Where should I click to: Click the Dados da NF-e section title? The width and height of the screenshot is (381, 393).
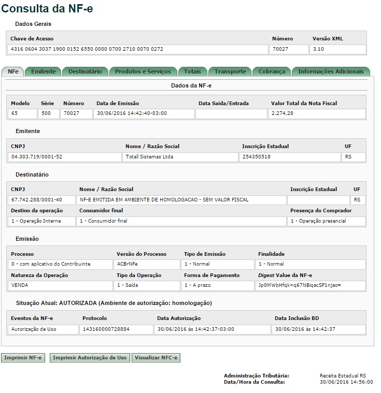191,86
